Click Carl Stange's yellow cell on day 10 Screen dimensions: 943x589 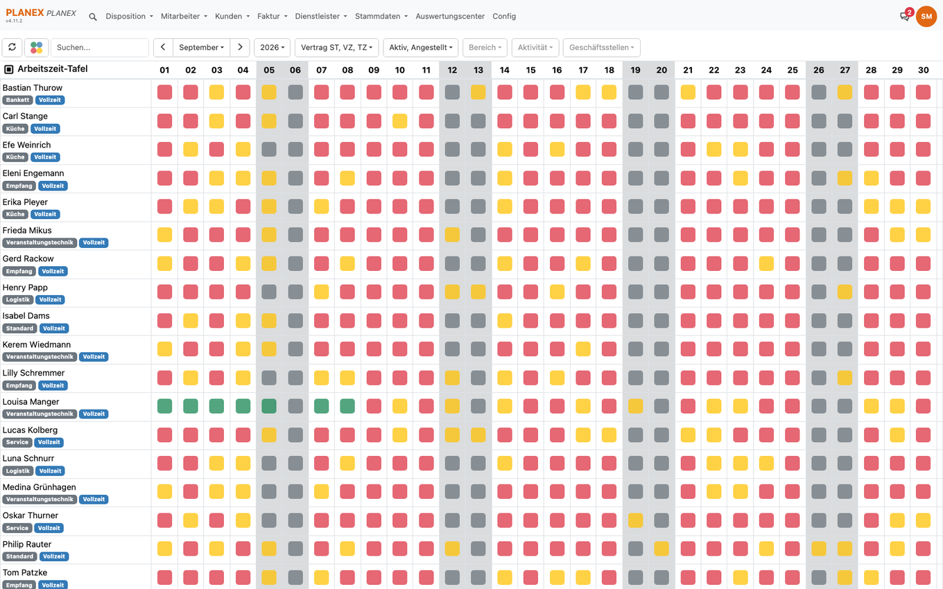pyautogui.click(x=400, y=121)
